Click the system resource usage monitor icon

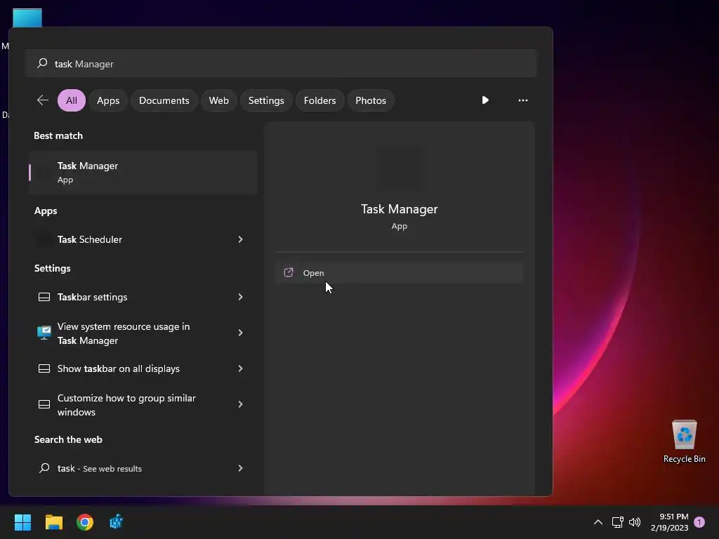click(44, 333)
